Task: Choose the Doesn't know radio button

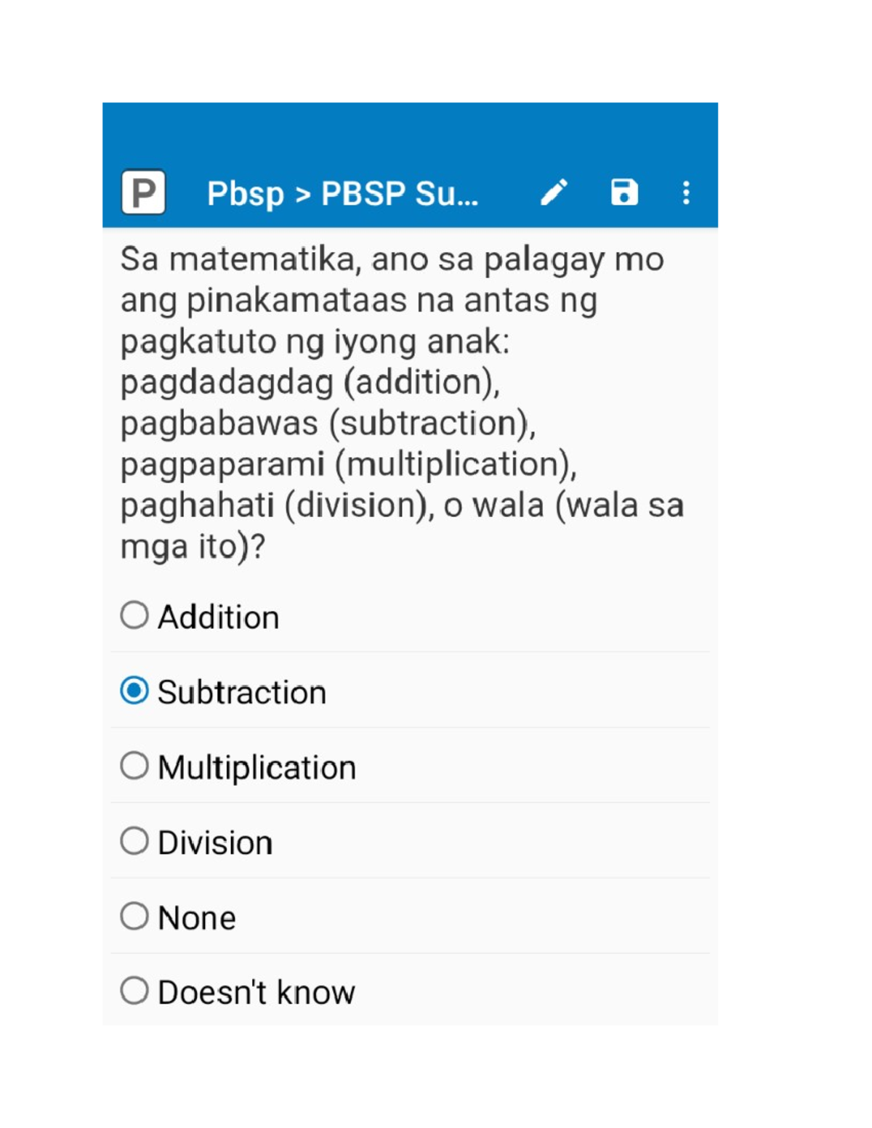Action: pyautogui.click(x=134, y=991)
